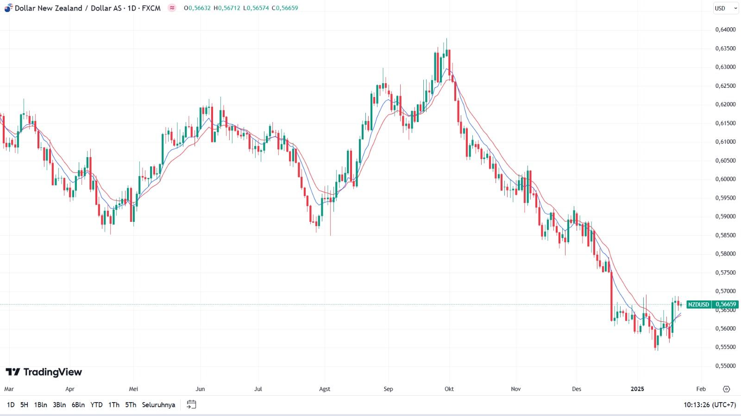Viewport: 741px width, 416px height.
Task: Switch to the 1Bln range
Action: pyautogui.click(x=40, y=404)
